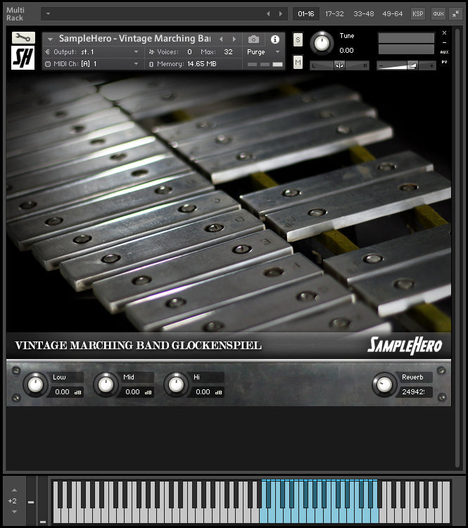This screenshot has height=528, width=468.
Task: Click the Voices count 0
Action: [x=189, y=52]
